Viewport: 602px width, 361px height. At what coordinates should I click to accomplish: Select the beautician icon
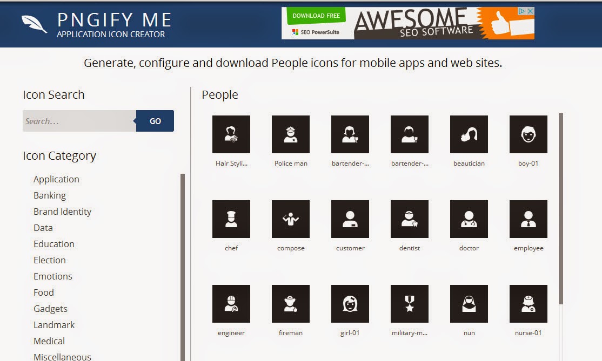tap(469, 134)
